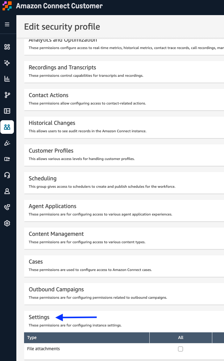This screenshot has height=361, width=224.
Task: Click text about agent application experiences
Action: coord(100,214)
